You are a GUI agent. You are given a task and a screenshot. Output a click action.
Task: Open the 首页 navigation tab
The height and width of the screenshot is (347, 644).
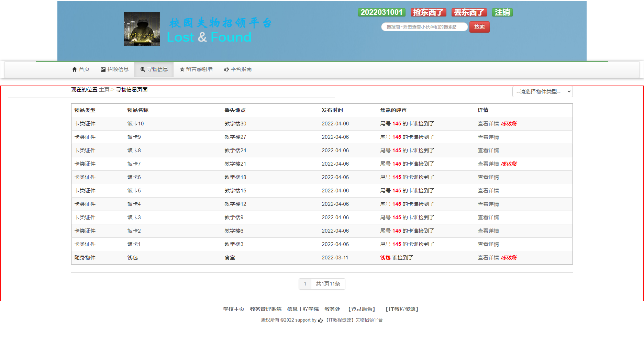point(81,69)
